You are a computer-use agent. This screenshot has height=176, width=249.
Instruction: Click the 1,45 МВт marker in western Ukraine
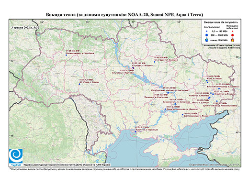[66, 55]
